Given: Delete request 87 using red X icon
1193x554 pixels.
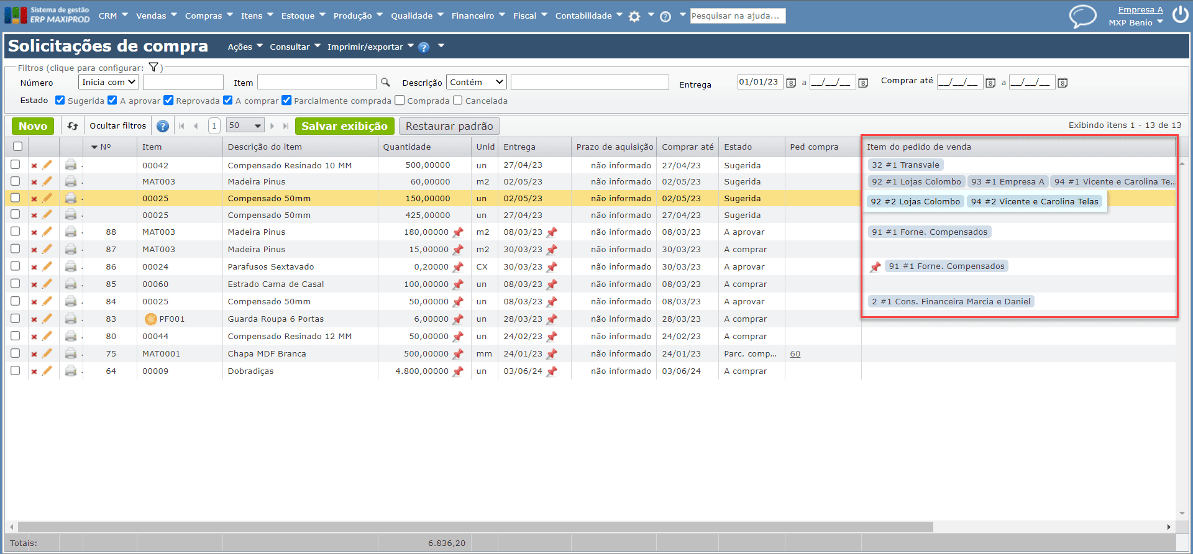Looking at the screenshot, I should [x=34, y=250].
